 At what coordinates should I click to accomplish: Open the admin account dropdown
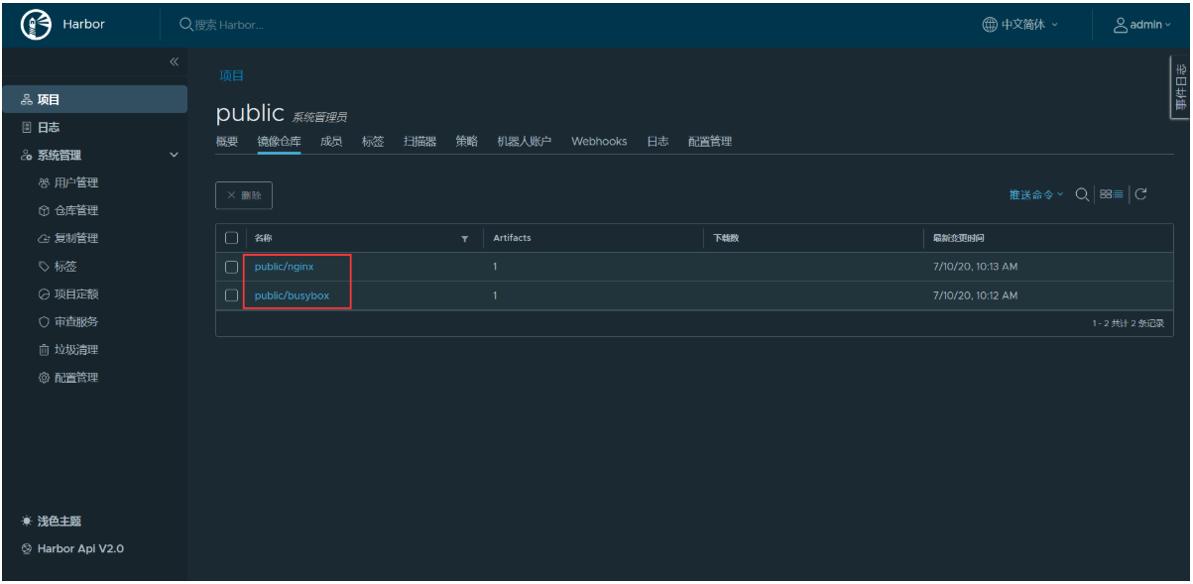(x=1141, y=25)
